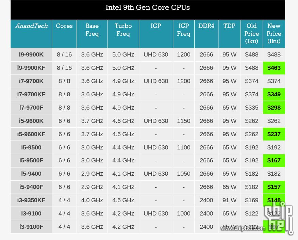This screenshot has height=240, width=298.
Task: Click the i5-9600K model name cell
Action: click(x=31, y=121)
